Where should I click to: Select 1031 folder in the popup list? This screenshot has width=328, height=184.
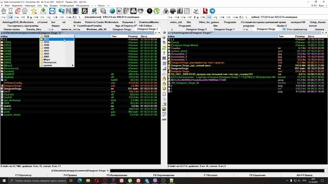pyautogui.click(x=57, y=39)
